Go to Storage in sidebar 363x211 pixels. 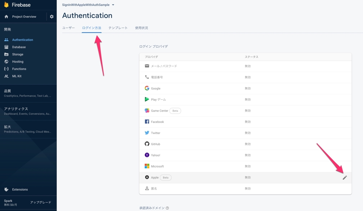pos(18,54)
